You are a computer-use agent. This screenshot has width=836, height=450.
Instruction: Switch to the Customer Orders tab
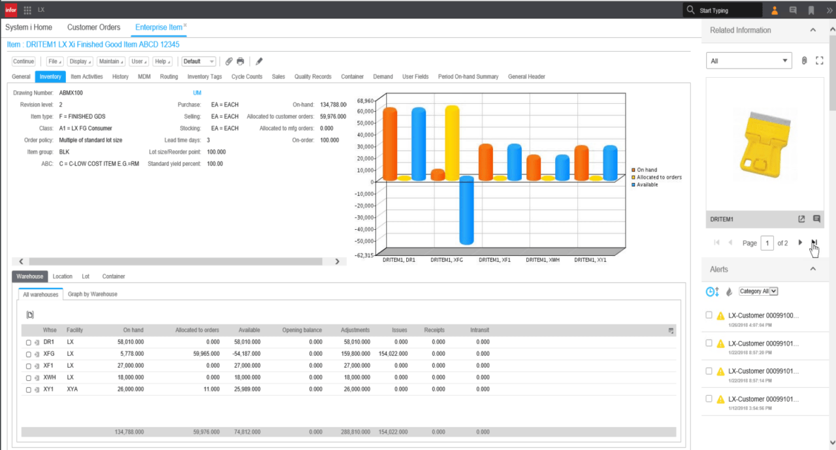pyautogui.click(x=93, y=27)
